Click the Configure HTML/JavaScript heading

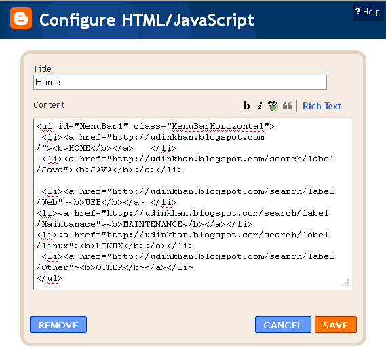click(147, 20)
